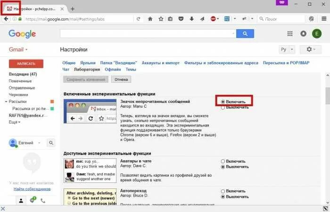Select Выключить for Аватары в чате
330x212 pixels.
click(223, 167)
